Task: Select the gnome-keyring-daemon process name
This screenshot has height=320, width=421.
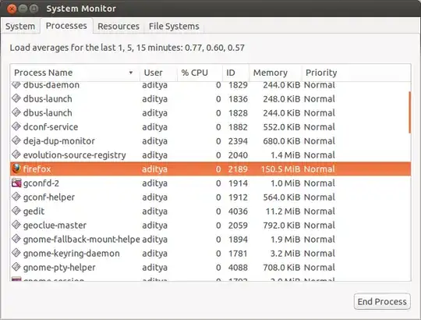Action: 71,254
